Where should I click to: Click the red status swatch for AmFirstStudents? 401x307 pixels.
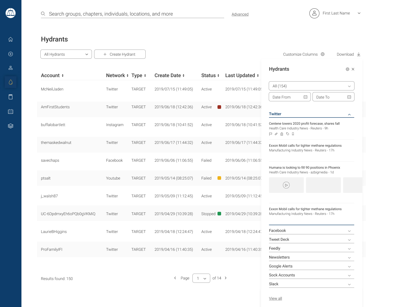pos(219,107)
